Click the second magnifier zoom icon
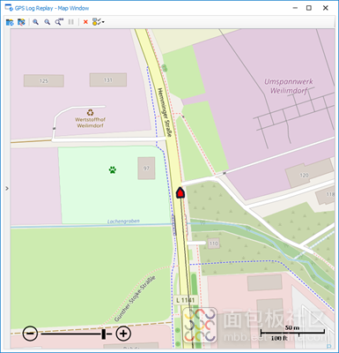The image size is (339, 353). tap(47, 22)
